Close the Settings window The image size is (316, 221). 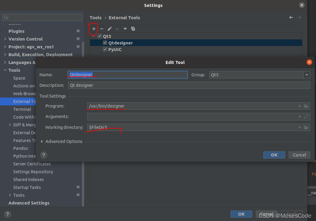302,5
